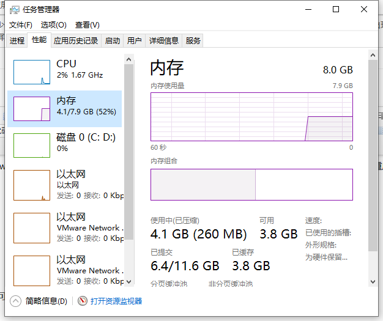383x321 pixels.
Task: Collapse to 简略信息 using the chevron icon
Action: point(16,301)
